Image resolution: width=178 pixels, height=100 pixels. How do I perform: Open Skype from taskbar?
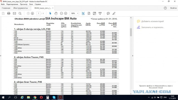pyautogui.click(x=54, y=97)
